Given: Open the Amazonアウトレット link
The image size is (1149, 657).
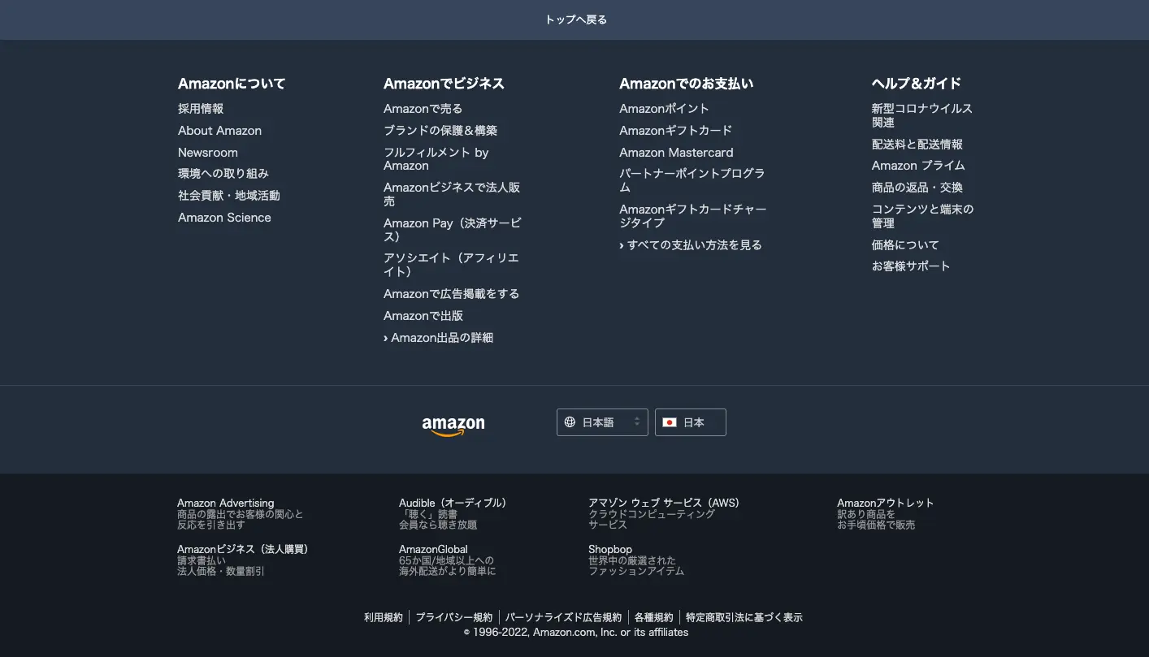Looking at the screenshot, I should [886, 514].
